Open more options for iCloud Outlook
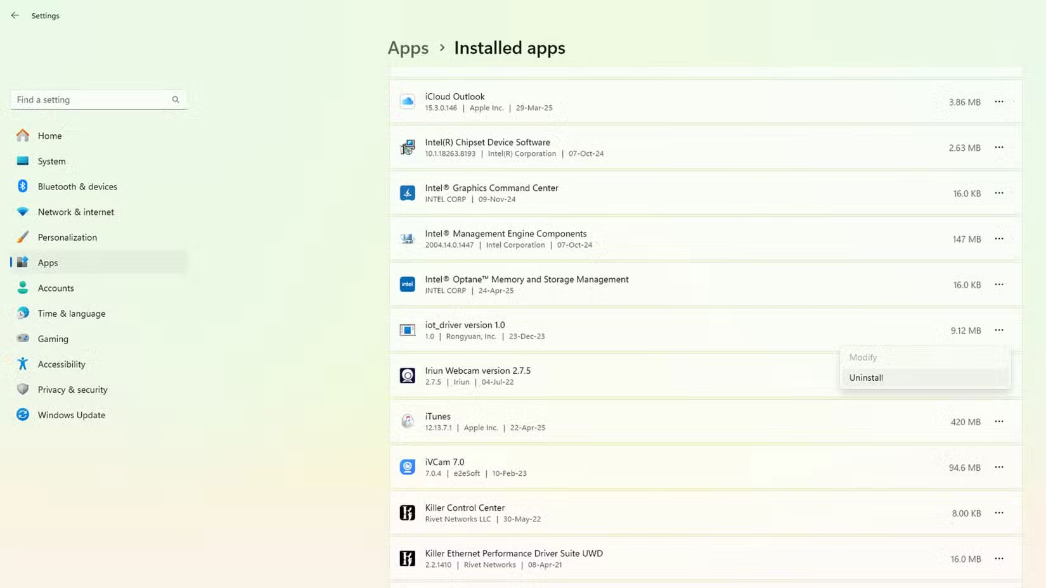 pos(998,101)
